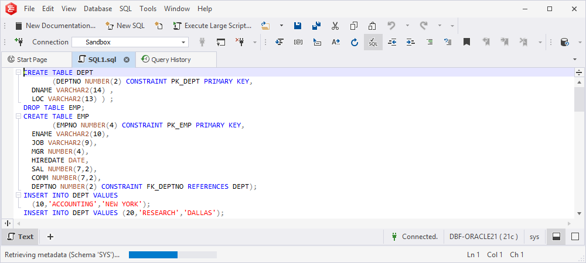Viewport: 586px width, 263px height.
Task: Create a New SQL document
Action: 125,26
